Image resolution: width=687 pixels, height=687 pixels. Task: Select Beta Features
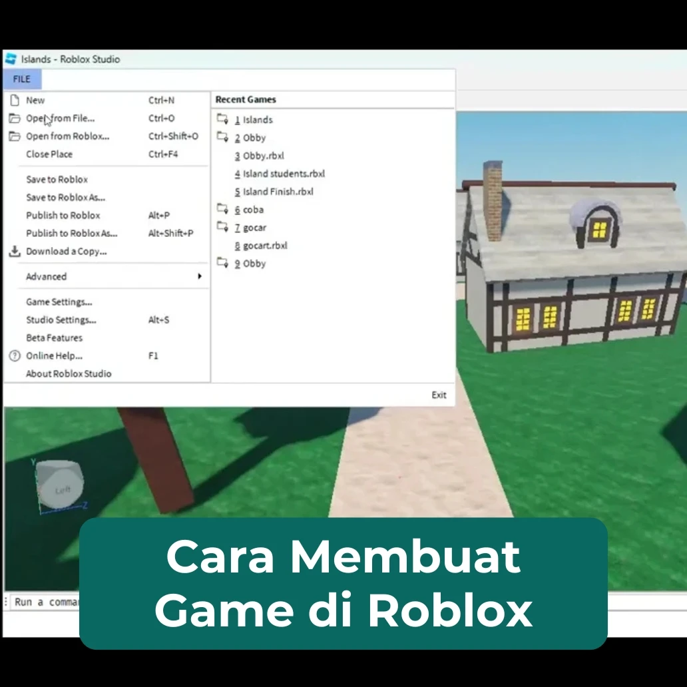54,338
